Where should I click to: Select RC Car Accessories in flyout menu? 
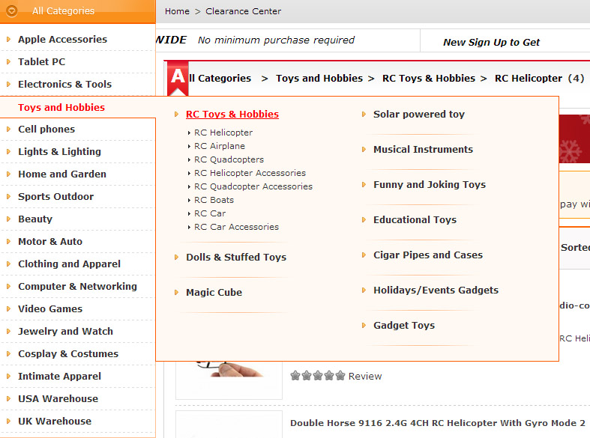click(x=236, y=227)
